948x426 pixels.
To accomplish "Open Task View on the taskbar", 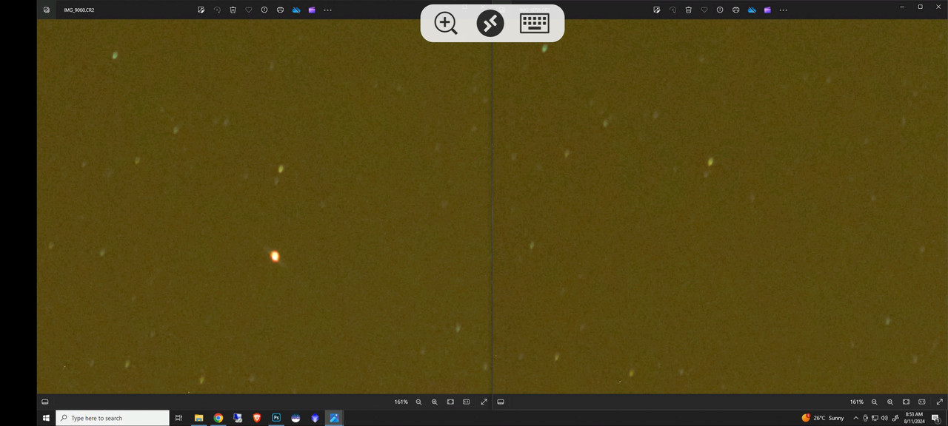I will (178, 418).
